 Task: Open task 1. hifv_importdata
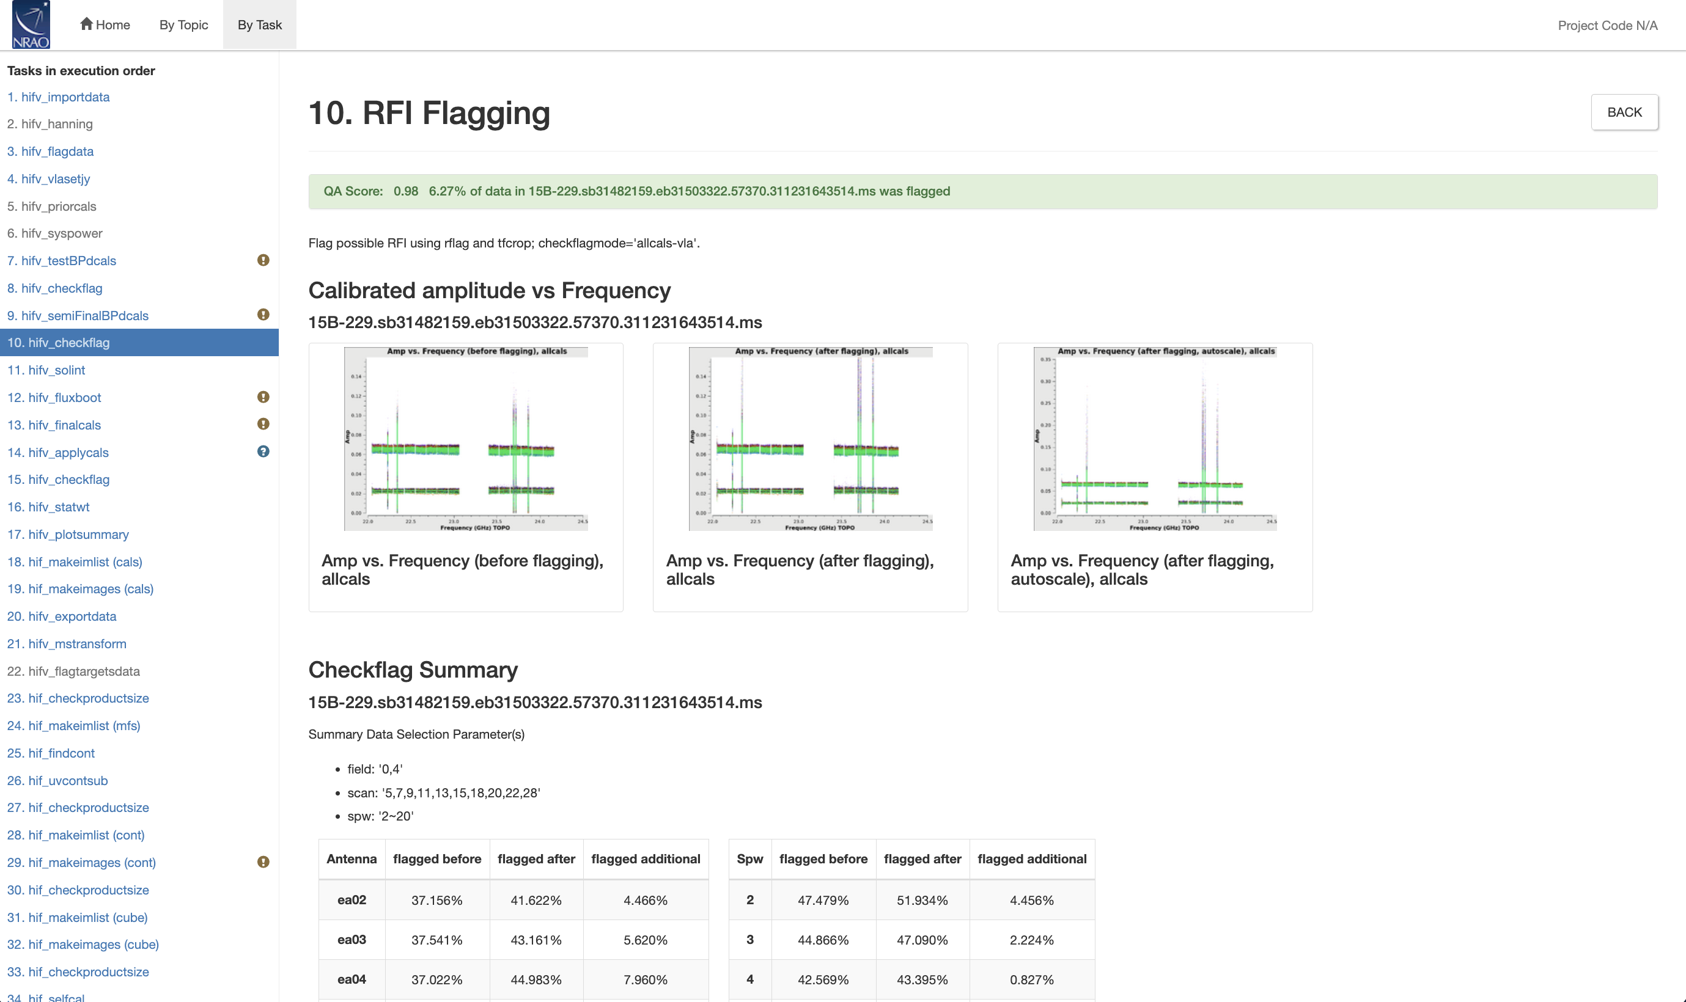[x=58, y=97]
